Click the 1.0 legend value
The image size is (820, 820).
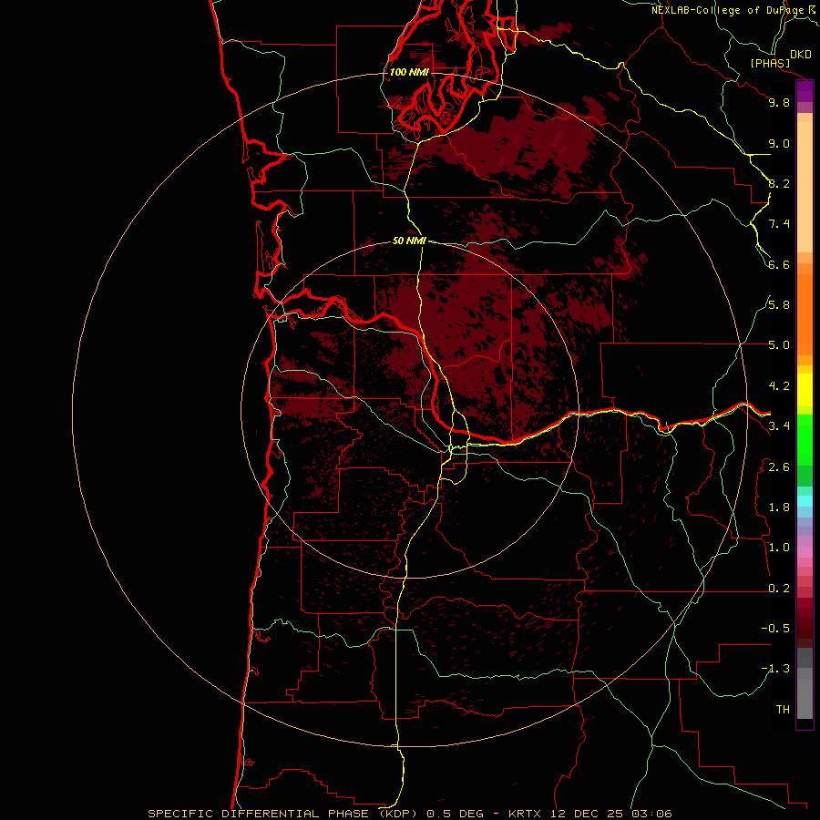[779, 548]
